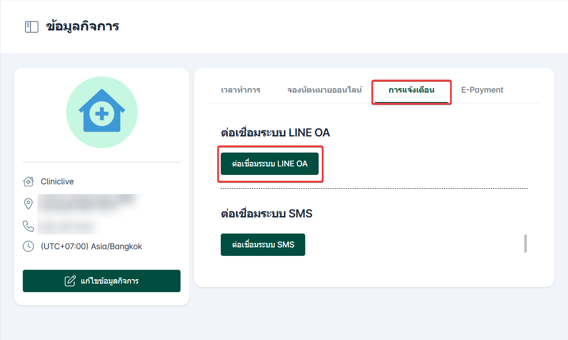Go to the E-Payment tab
This screenshot has width=568, height=340.
tap(482, 90)
